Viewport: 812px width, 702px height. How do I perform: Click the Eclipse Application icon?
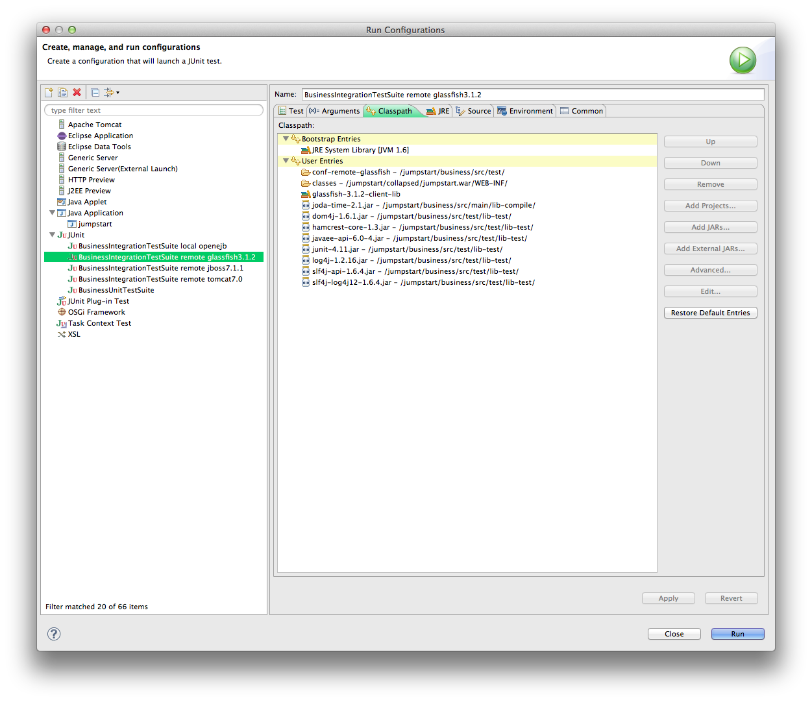click(x=62, y=136)
